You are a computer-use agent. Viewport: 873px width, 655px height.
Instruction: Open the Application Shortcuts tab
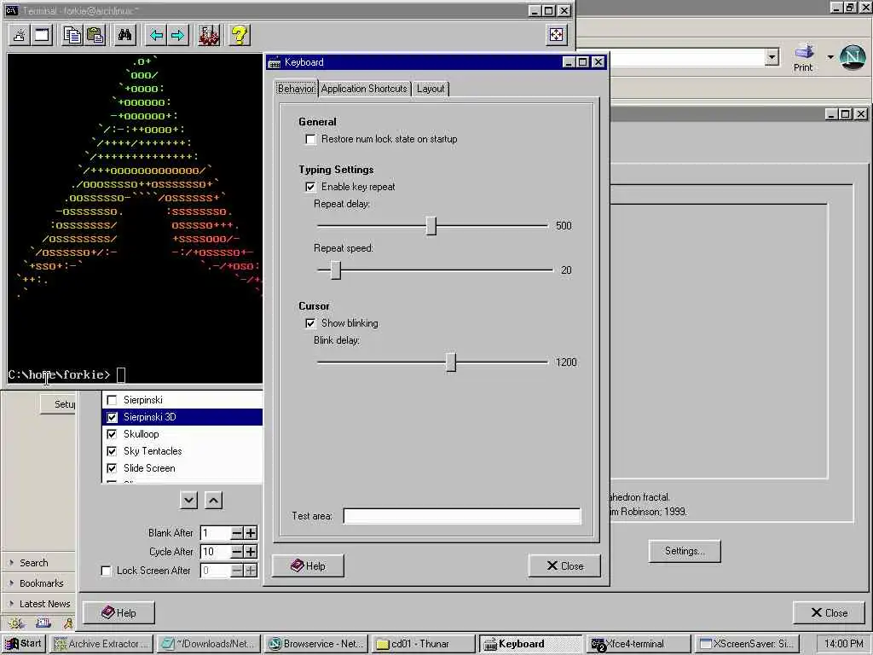(x=364, y=89)
